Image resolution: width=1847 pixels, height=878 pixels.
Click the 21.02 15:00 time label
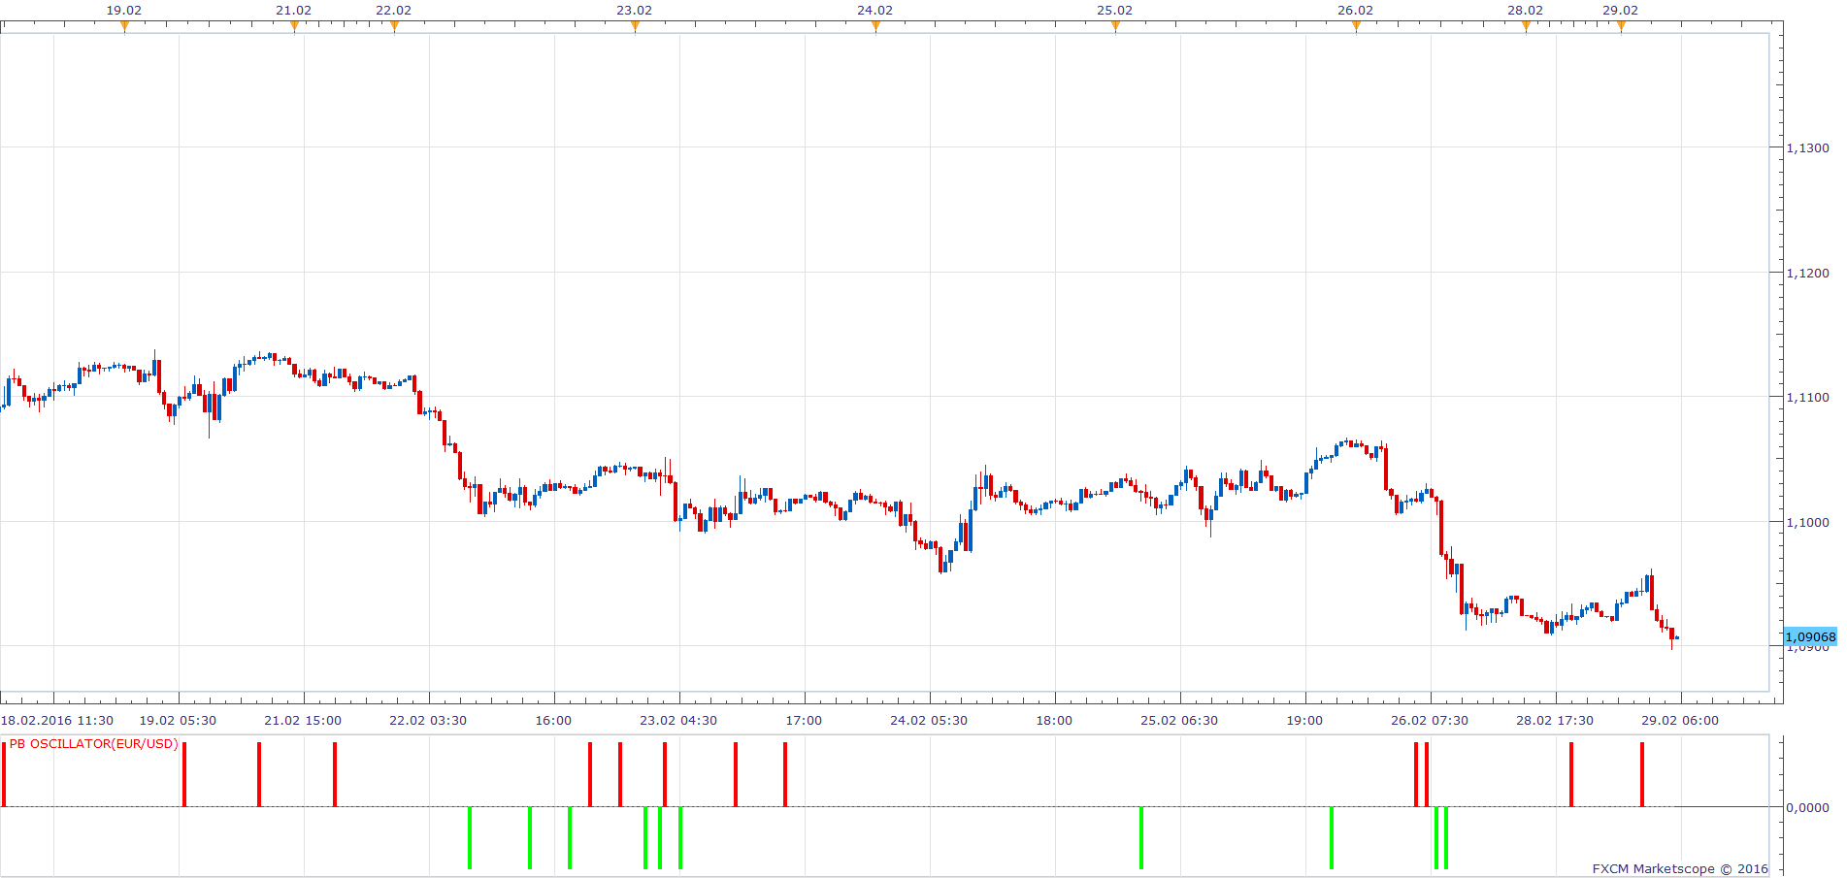(x=304, y=721)
